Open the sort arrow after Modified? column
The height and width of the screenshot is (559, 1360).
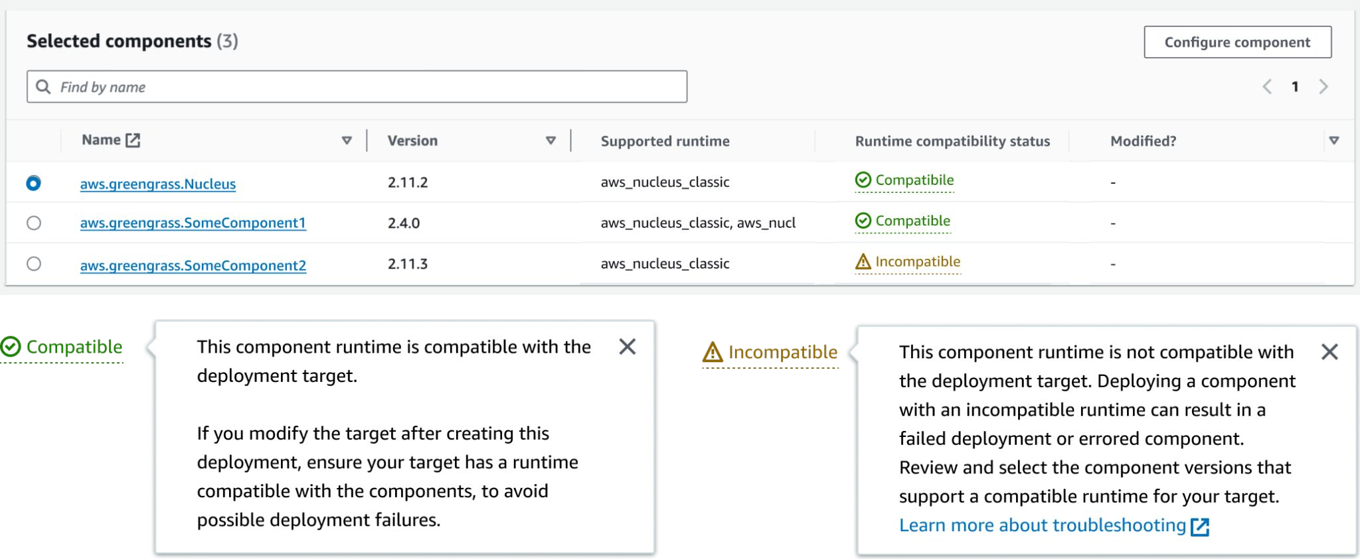pos(1334,141)
